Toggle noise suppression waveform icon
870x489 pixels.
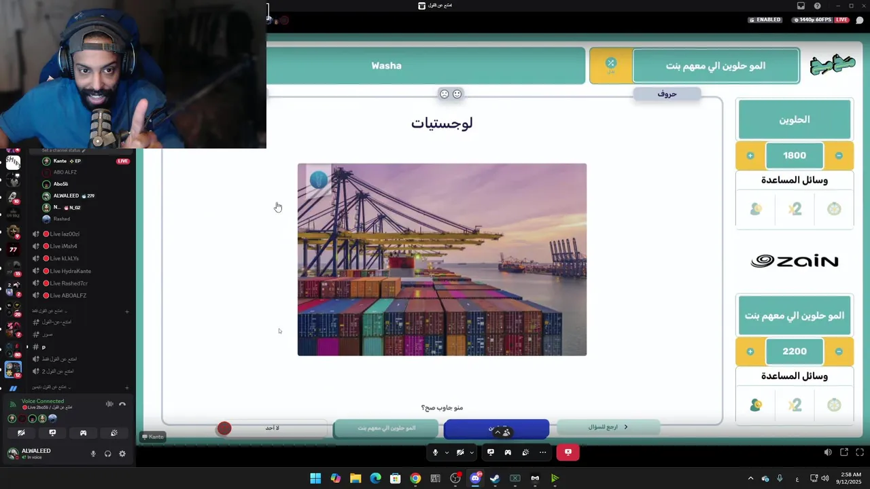click(109, 404)
